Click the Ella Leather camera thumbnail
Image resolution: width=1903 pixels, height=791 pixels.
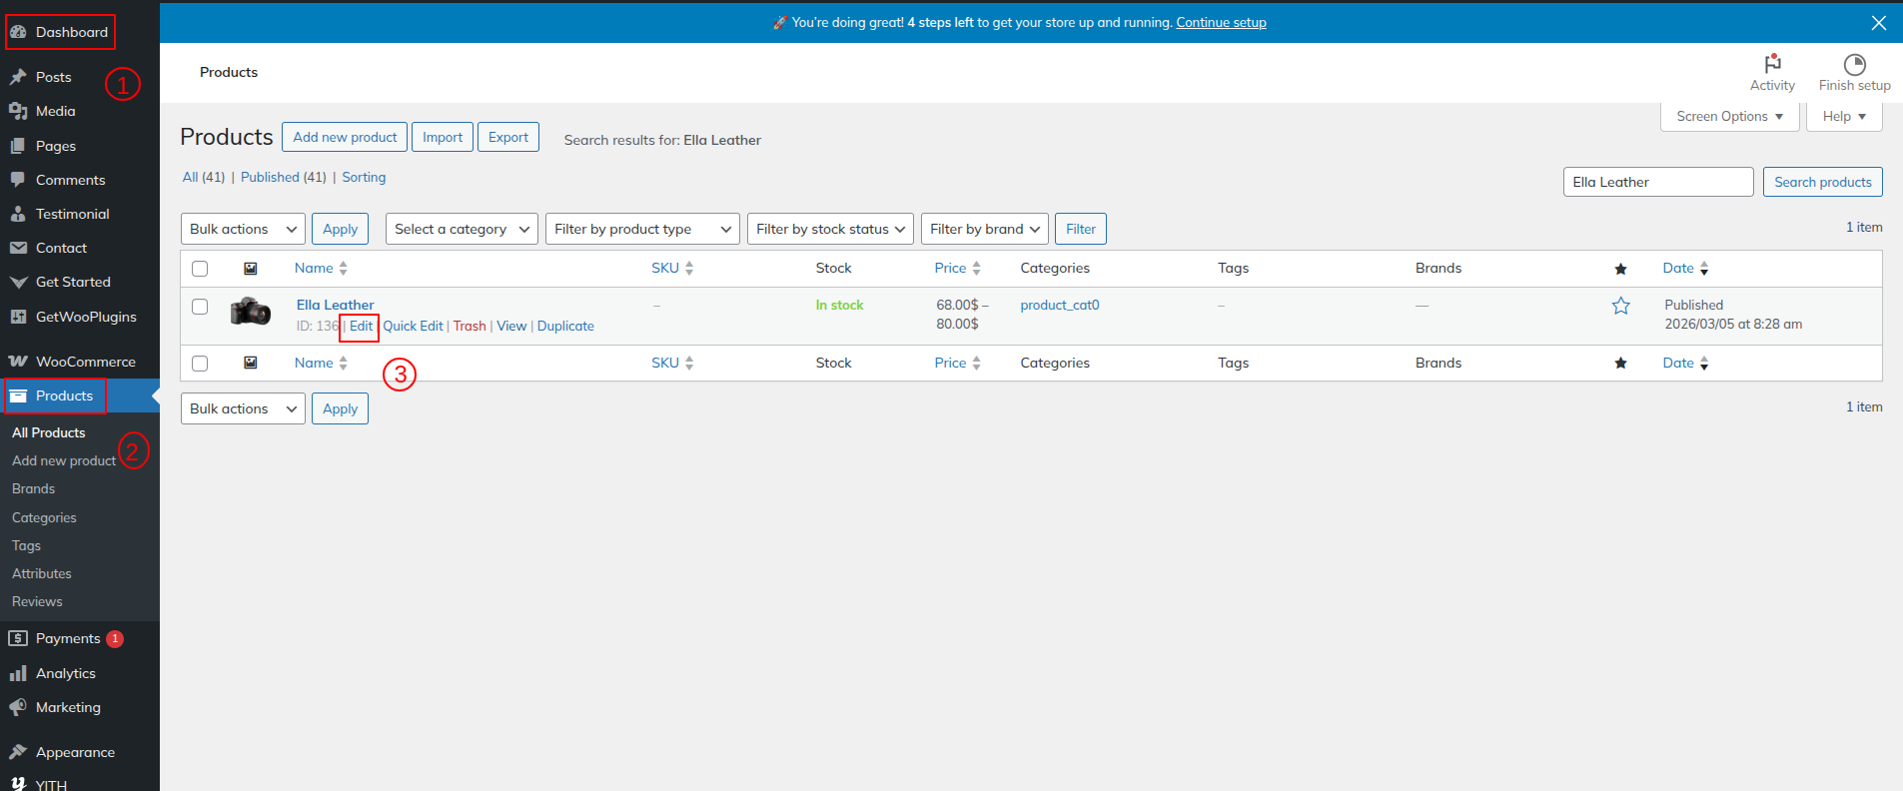pos(250,312)
